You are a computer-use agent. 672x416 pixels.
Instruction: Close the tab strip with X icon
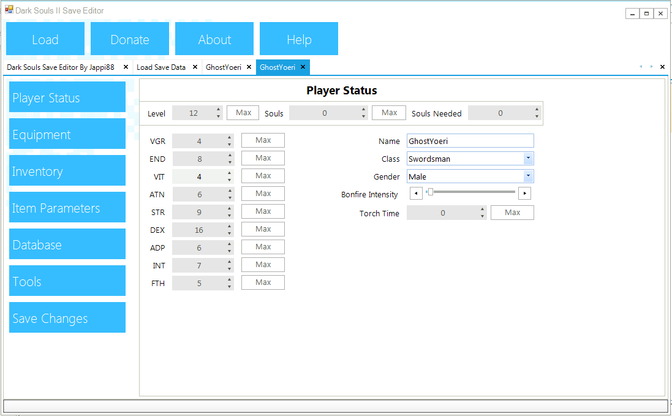(x=662, y=67)
